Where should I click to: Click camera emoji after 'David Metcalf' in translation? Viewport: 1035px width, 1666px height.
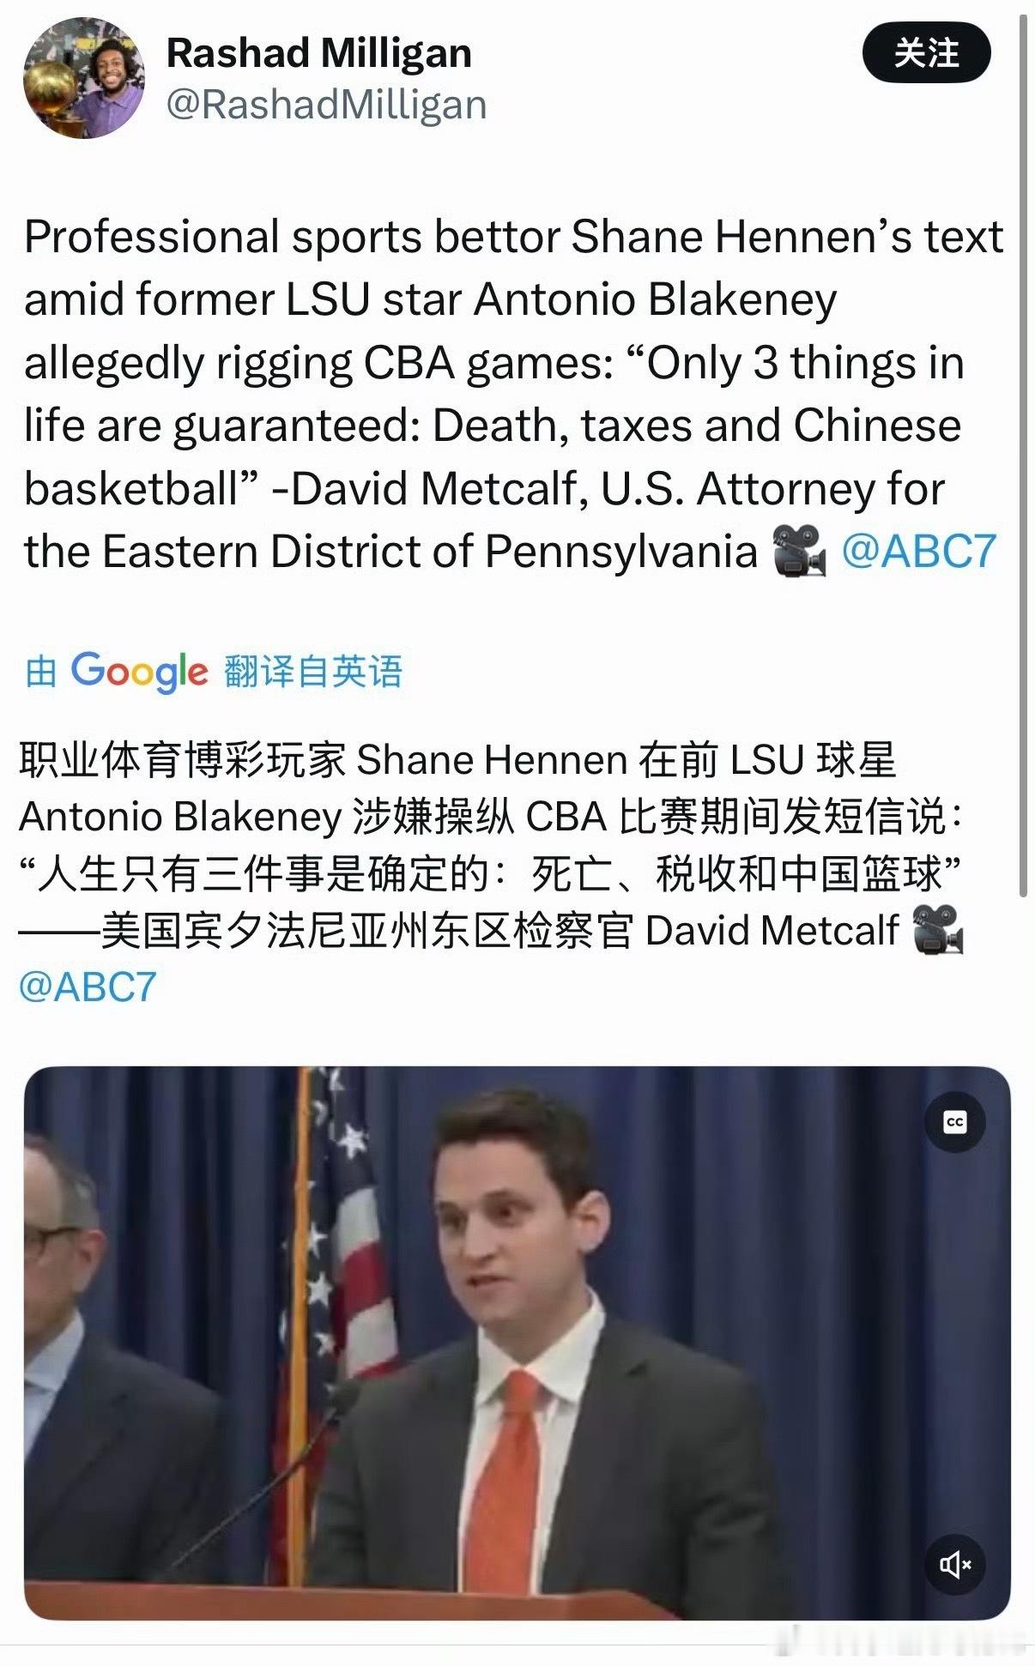[936, 930]
